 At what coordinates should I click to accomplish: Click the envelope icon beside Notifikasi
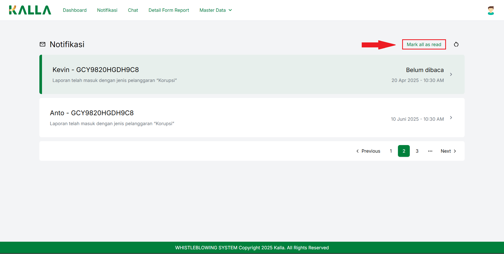[43, 44]
